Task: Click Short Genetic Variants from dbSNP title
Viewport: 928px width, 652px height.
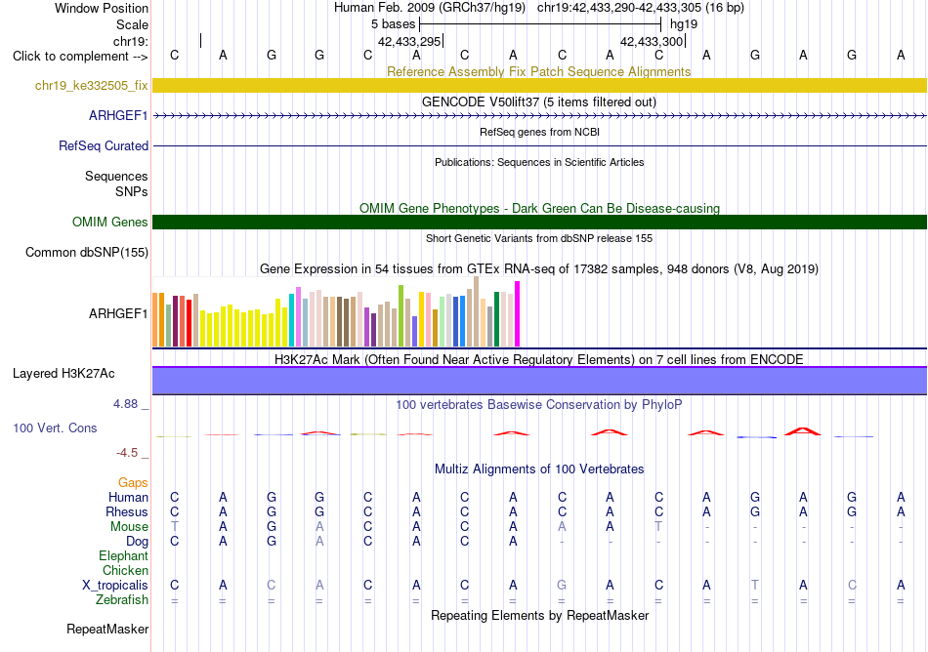Action: 539,238
